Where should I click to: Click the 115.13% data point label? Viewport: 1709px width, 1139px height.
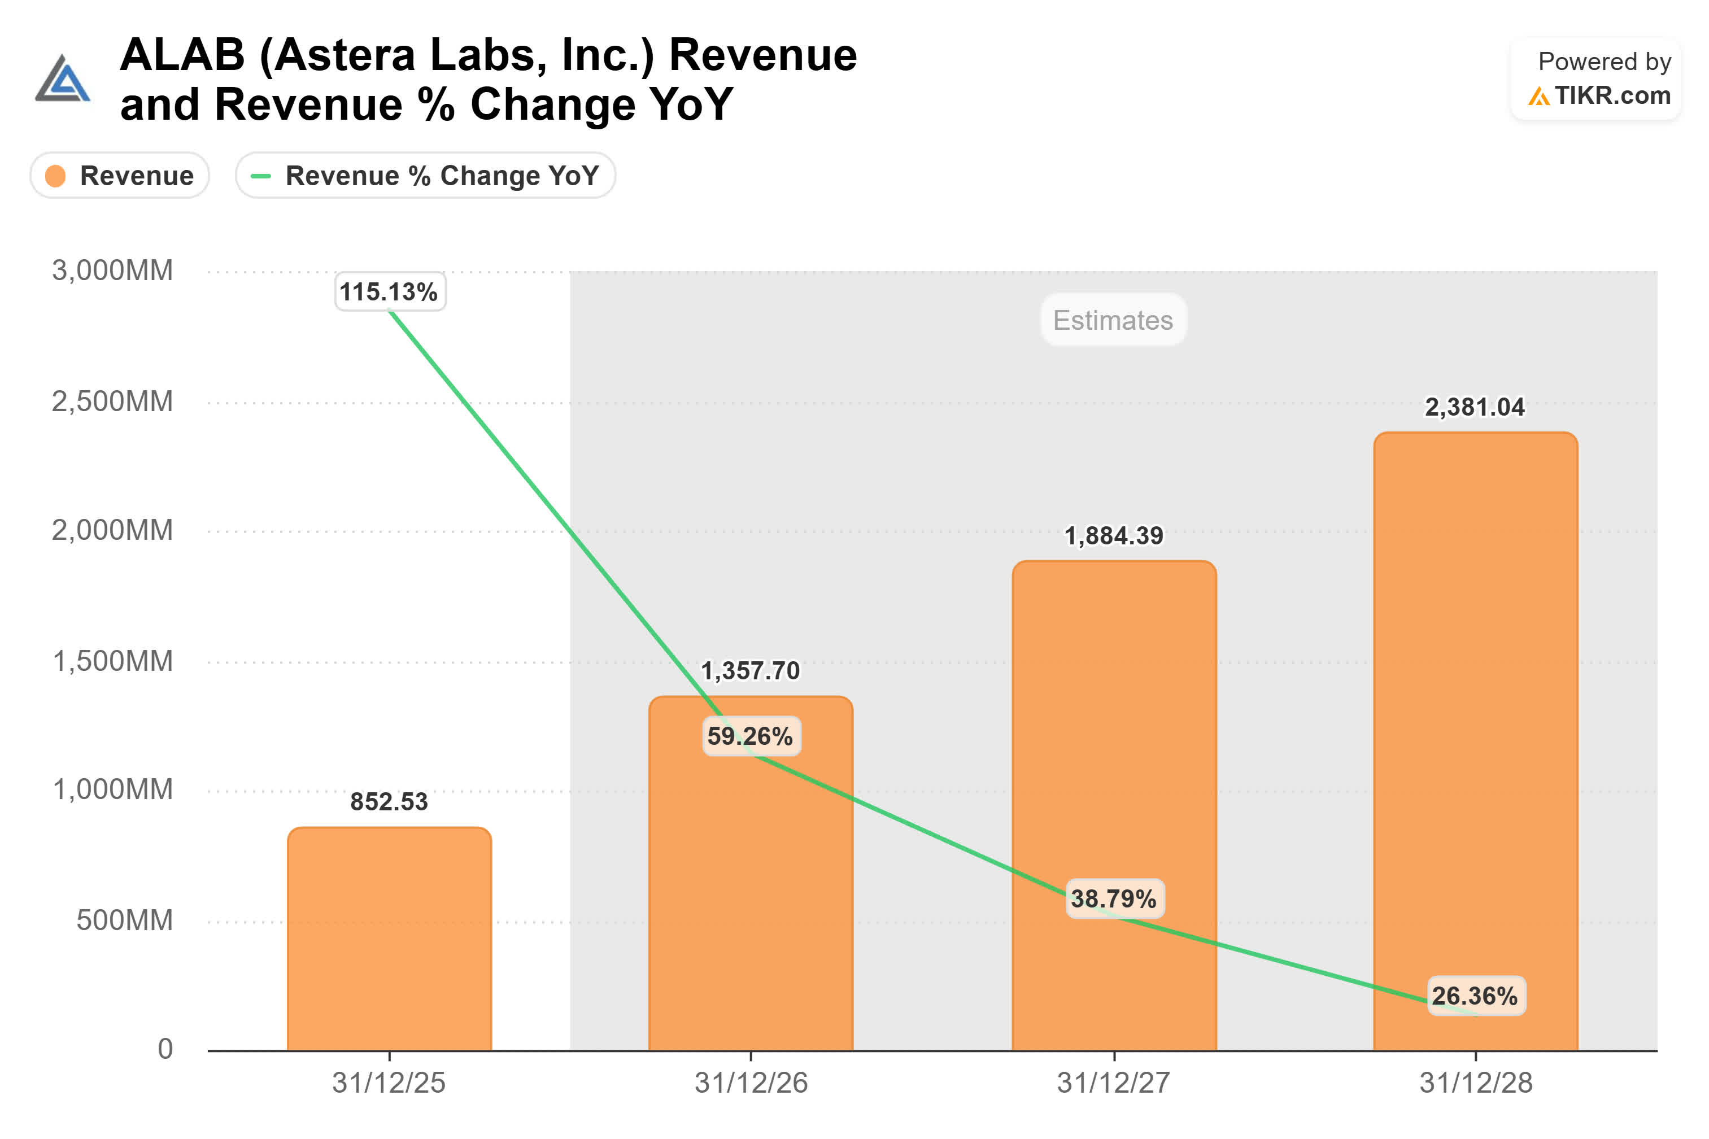click(390, 291)
